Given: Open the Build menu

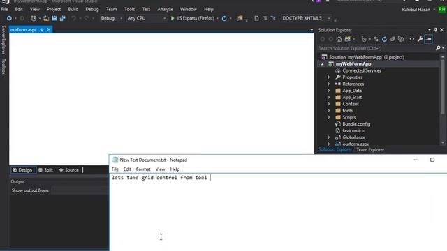Looking at the screenshot, I should coord(73,9).
